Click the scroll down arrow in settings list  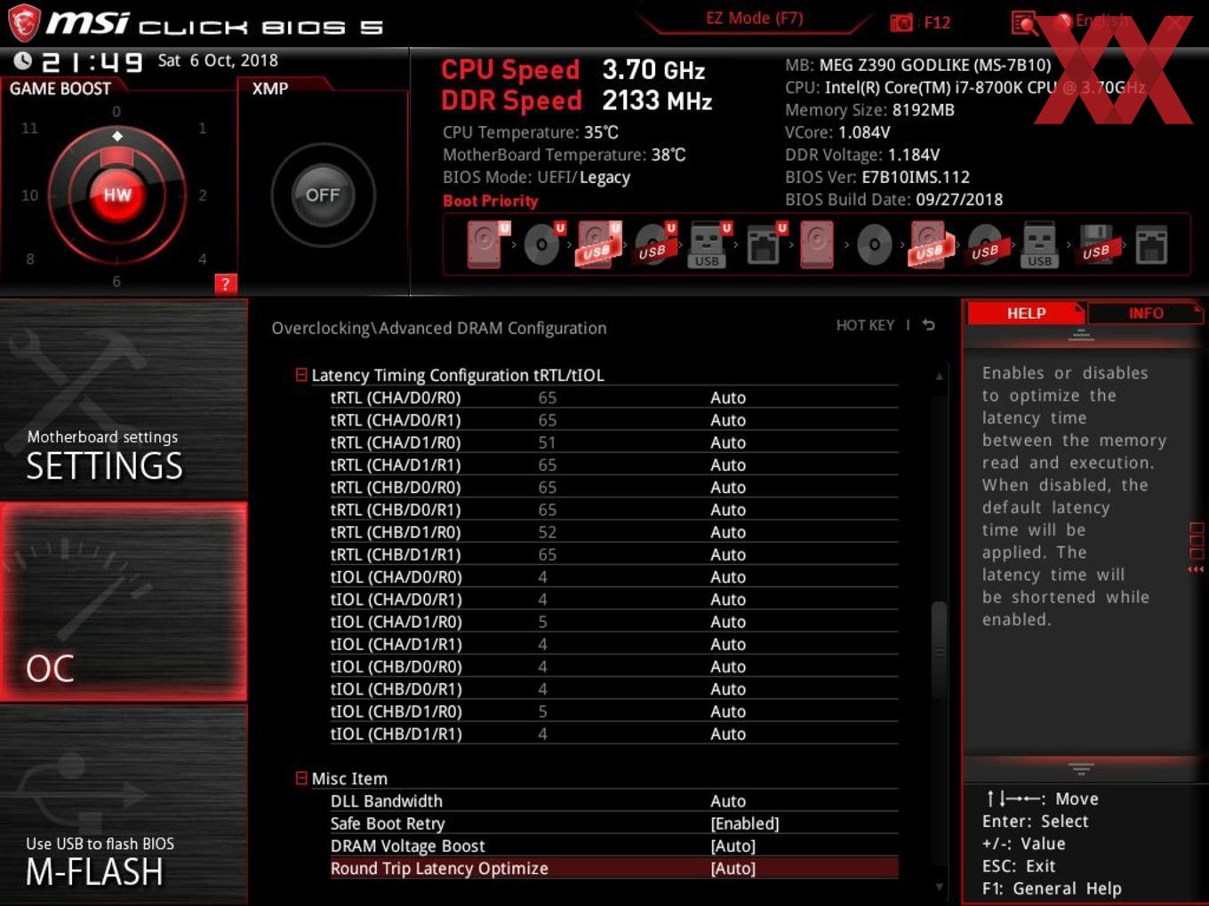(x=939, y=886)
